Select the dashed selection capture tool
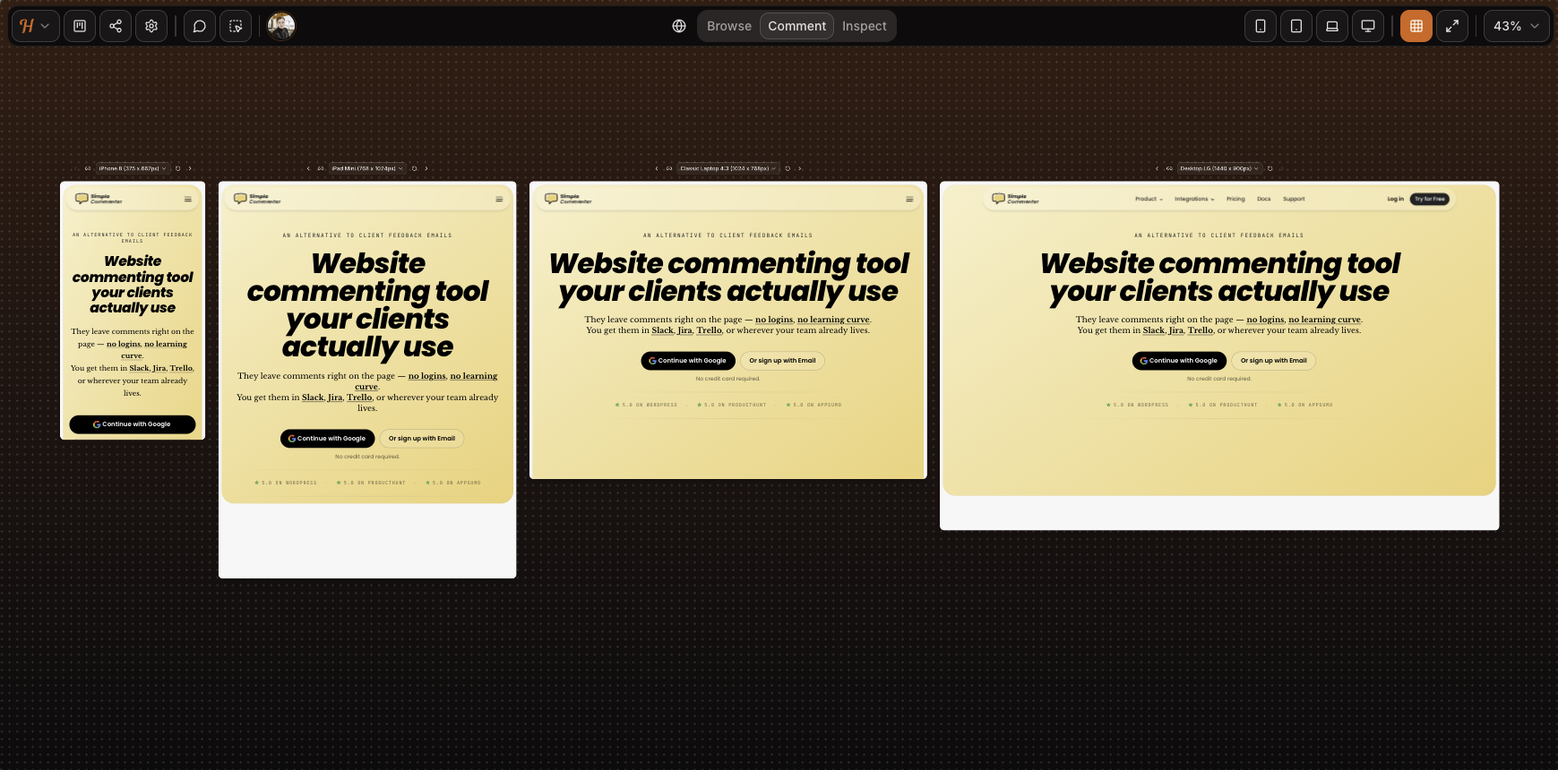 (236, 26)
